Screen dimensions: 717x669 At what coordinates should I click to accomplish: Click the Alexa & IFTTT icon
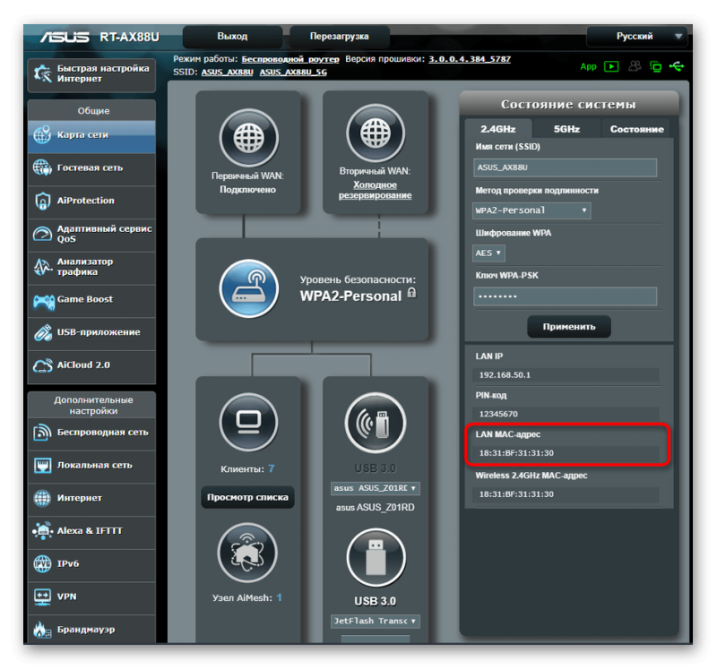point(42,531)
